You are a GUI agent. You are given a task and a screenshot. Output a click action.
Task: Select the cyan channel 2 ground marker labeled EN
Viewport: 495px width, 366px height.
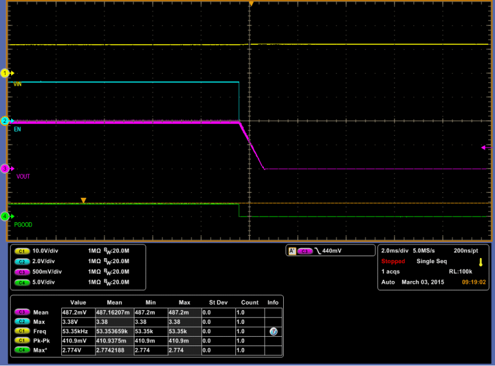point(6,121)
